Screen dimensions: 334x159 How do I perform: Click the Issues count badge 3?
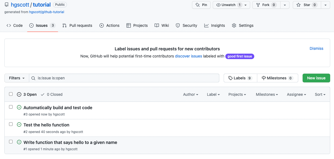click(52, 25)
